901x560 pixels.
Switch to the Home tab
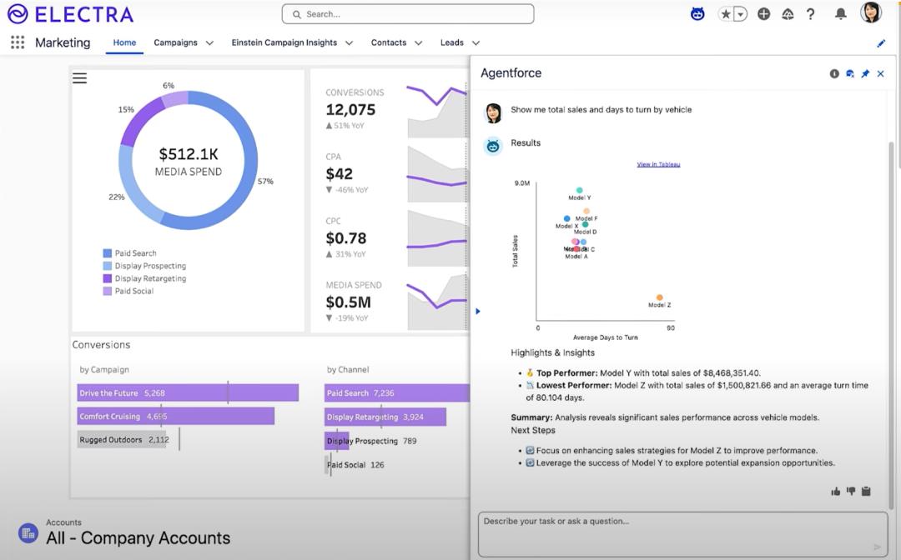(124, 42)
